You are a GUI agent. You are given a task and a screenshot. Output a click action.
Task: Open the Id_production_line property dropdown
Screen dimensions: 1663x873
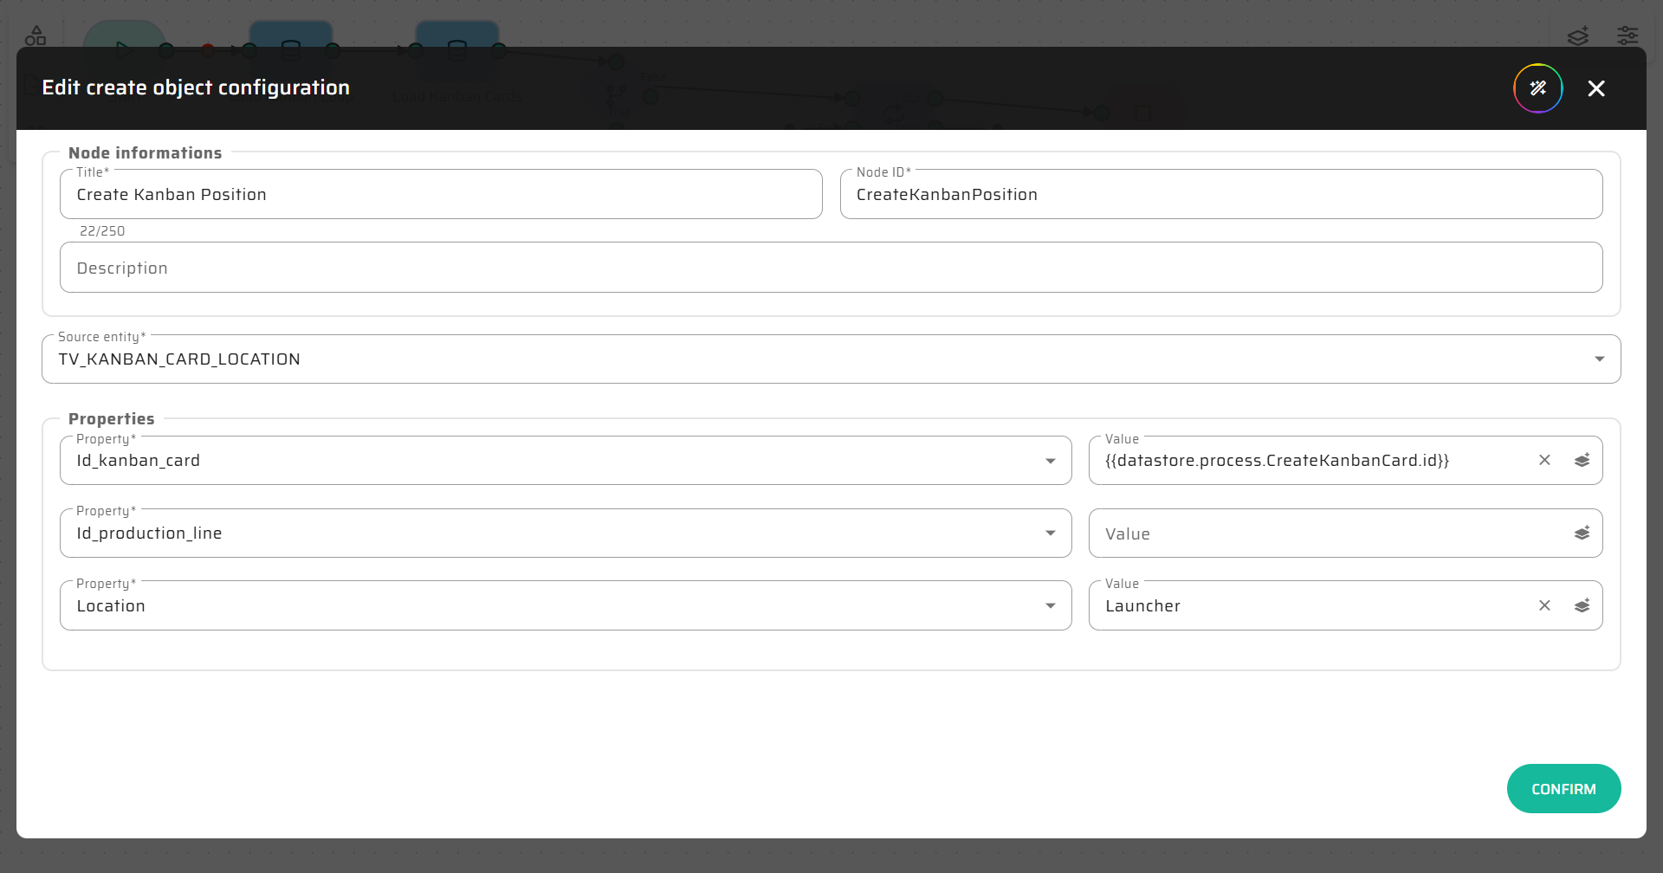pyautogui.click(x=1050, y=533)
